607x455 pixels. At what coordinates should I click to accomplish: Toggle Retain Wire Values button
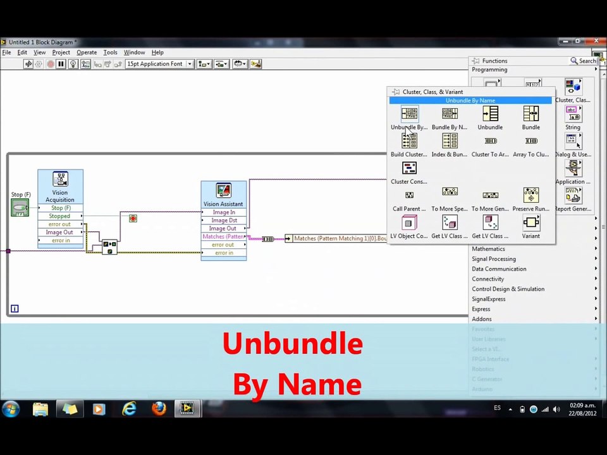(x=85, y=64)
